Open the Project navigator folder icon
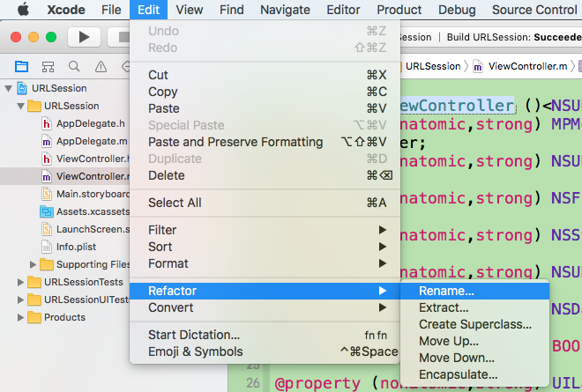The height and width of the screenshot is (392, 582). click(21, 66)
